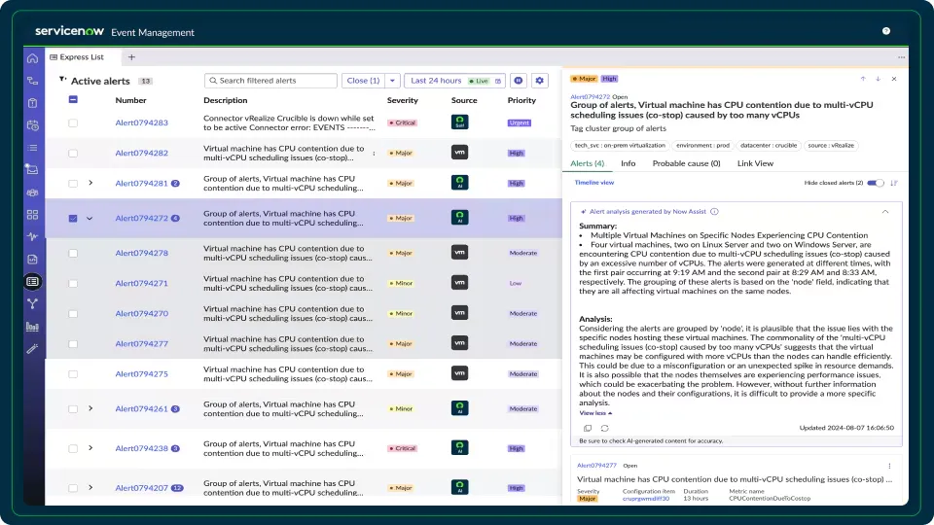Select the second sidebar icon below Home
The height and width of the screenshot is (525, 934).
tap(33, 81)
